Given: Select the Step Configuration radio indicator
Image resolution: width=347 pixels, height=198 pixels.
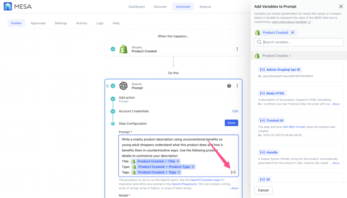Looking at the screenshot, I should click(113, 124).
